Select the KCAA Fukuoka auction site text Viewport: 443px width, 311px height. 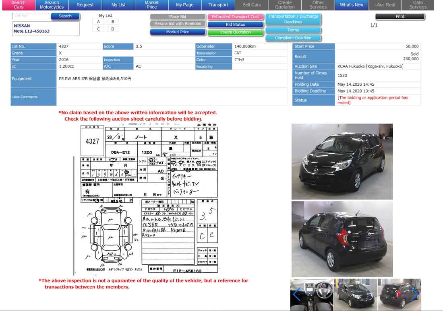click(371, 66)
